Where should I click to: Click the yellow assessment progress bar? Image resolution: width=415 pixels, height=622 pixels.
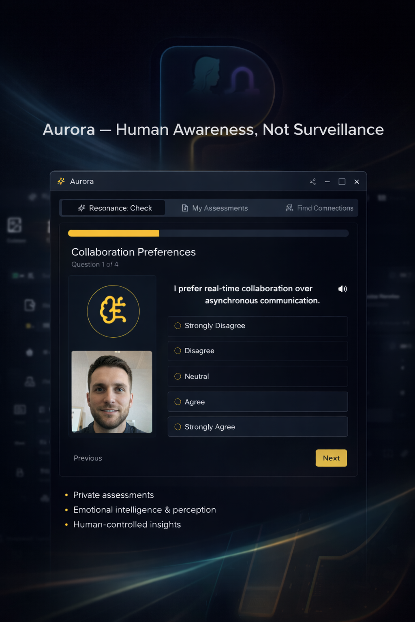point(113,233)
